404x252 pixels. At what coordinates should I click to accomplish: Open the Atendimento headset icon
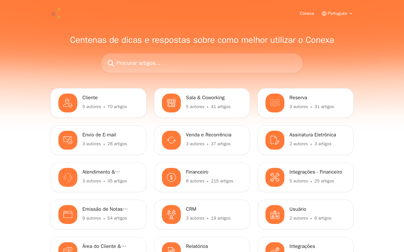[68, 177]
